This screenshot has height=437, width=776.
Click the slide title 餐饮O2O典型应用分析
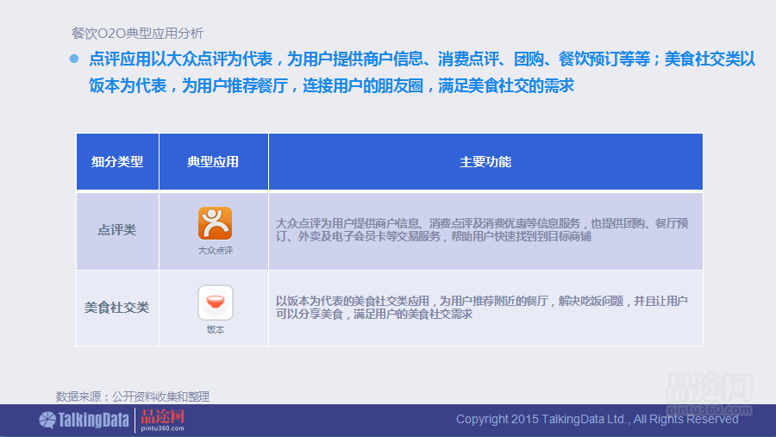pos(137,34)
